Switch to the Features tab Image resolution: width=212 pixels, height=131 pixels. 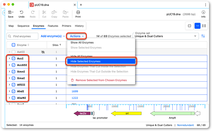coord(53,26)
